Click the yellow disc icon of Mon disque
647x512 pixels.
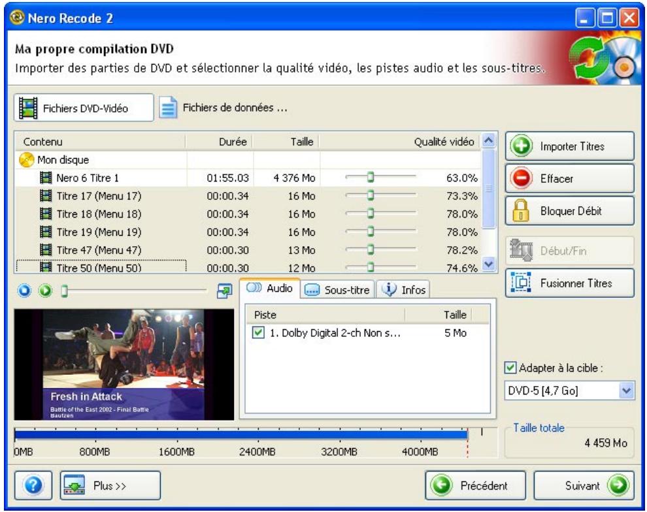pos(26,159)
